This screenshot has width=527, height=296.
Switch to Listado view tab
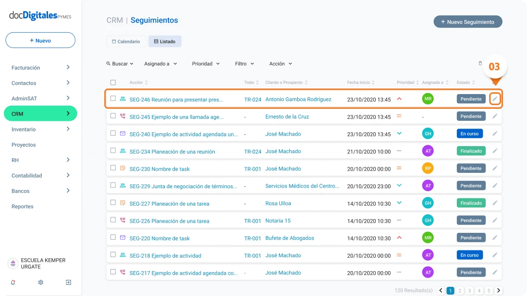tap(165, 41)
